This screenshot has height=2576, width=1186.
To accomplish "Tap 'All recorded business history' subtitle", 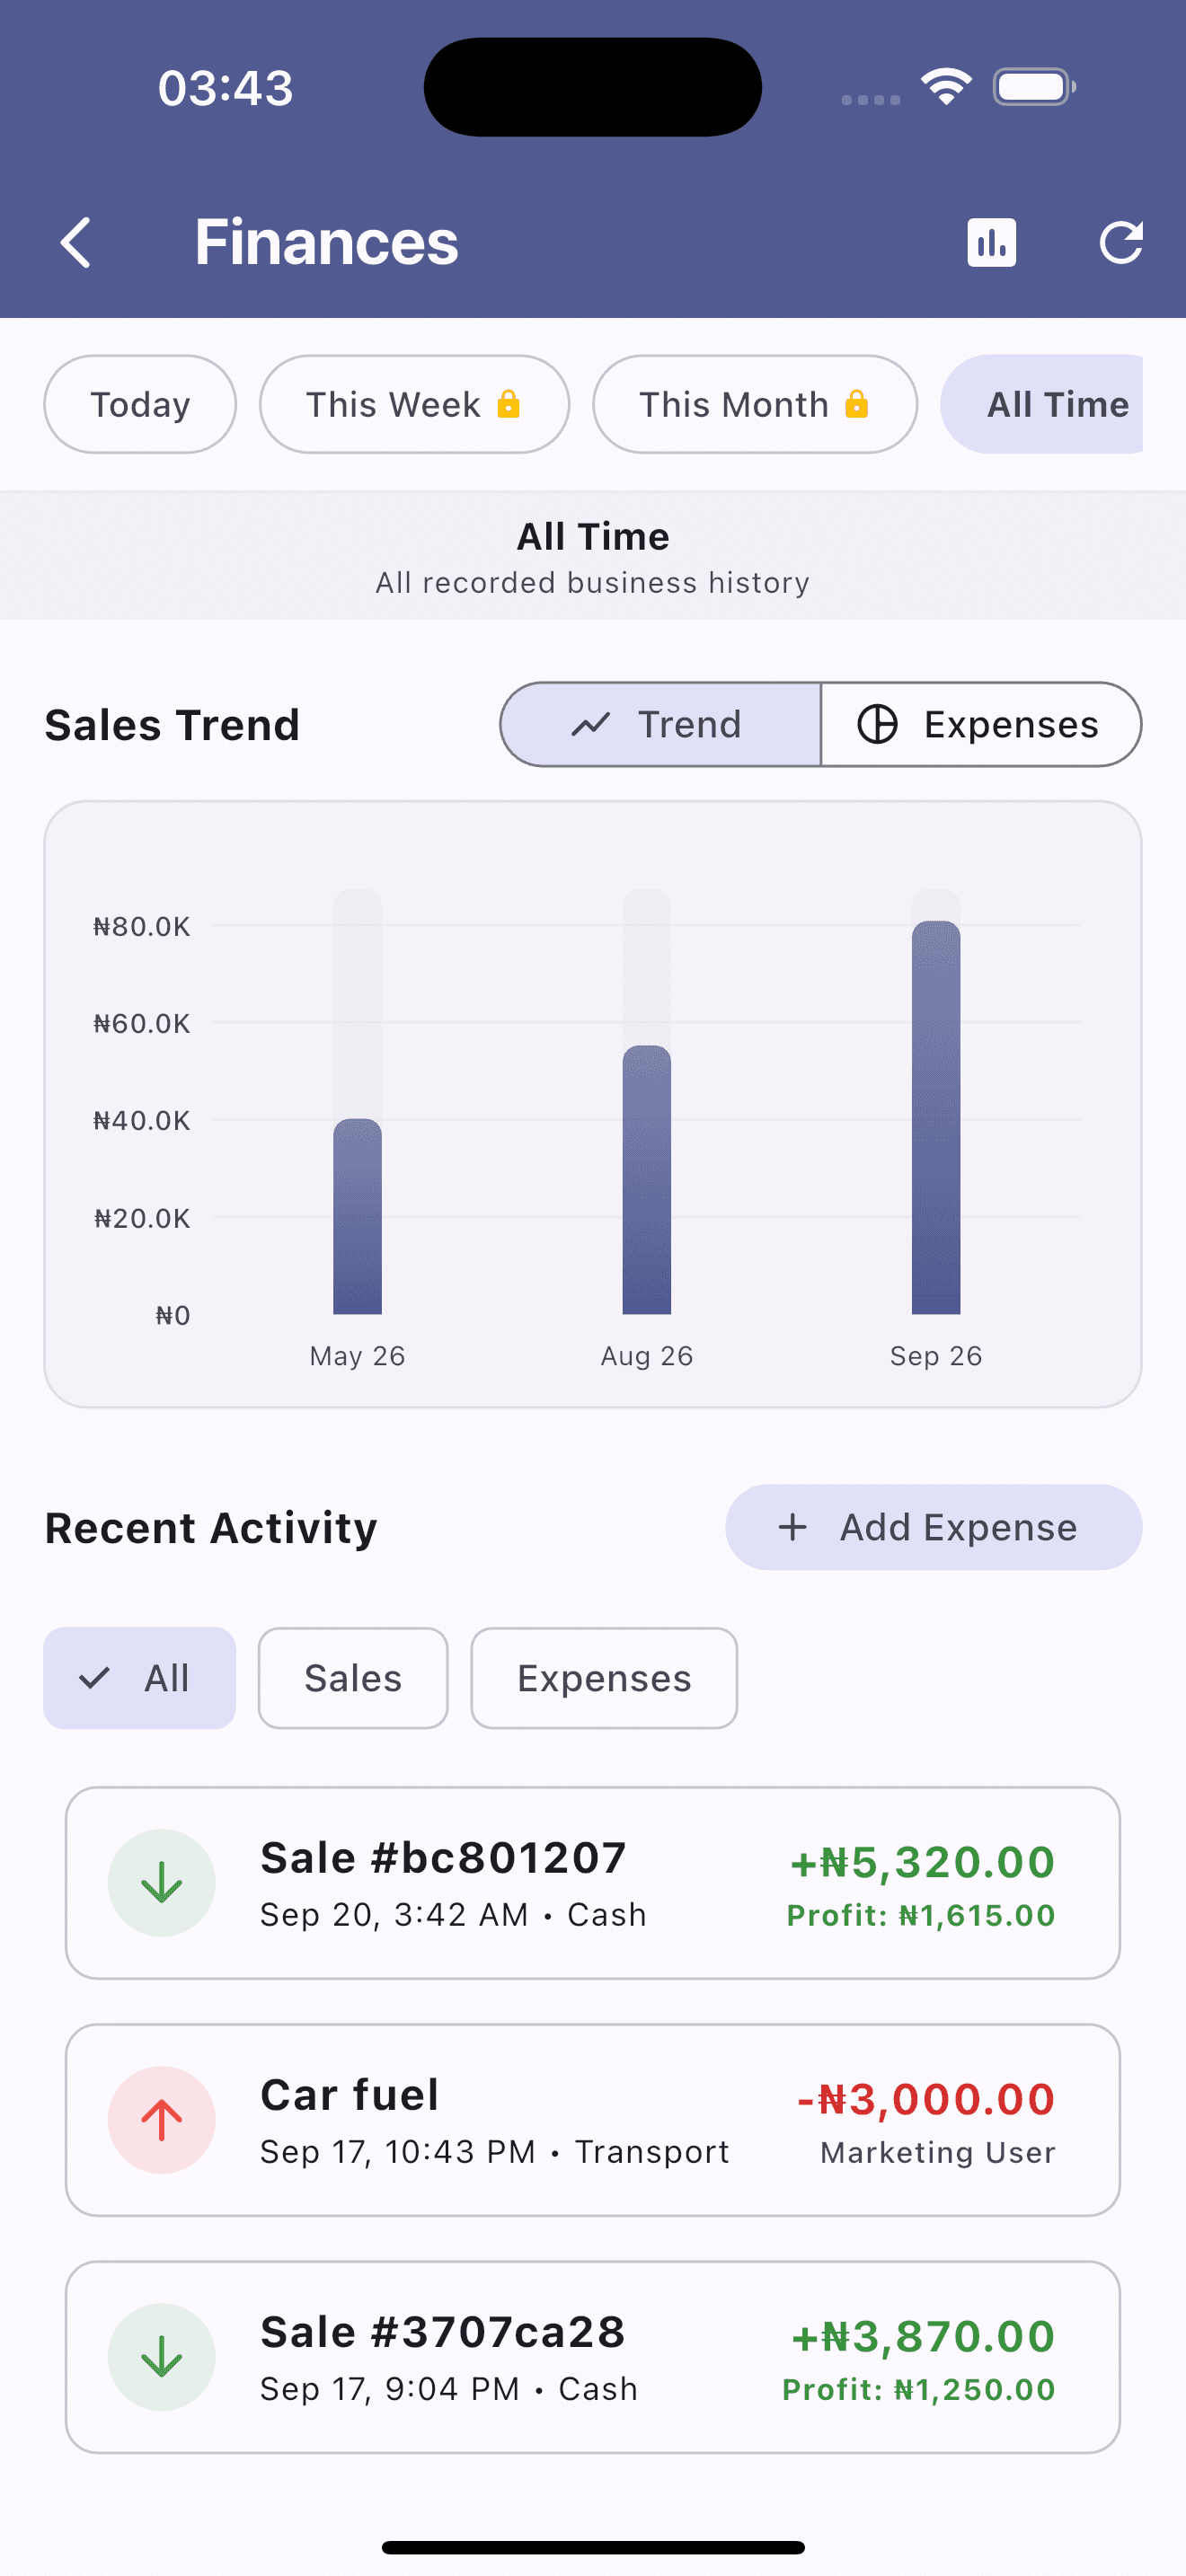I will pyautogui.click(x=593, y=582).
